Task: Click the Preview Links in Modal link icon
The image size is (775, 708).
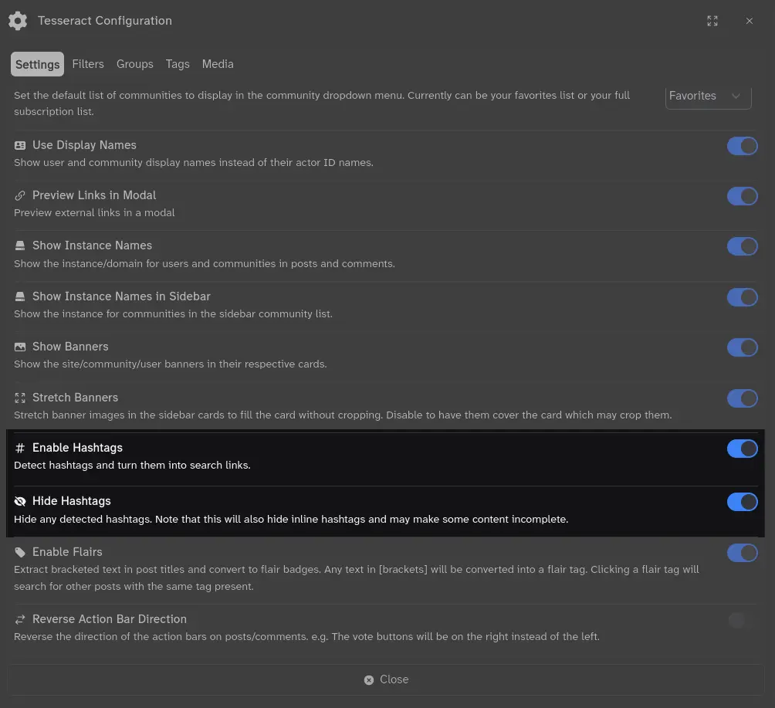Action: 20,195
